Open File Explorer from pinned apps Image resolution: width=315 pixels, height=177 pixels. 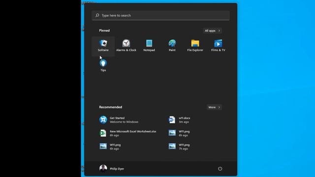click(x=195, y=46)
